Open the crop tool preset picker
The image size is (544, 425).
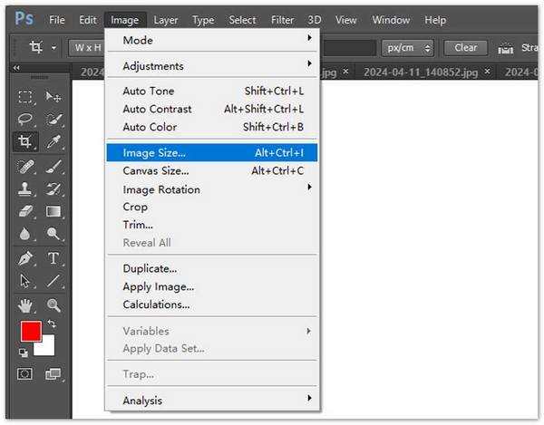(42, 47)
